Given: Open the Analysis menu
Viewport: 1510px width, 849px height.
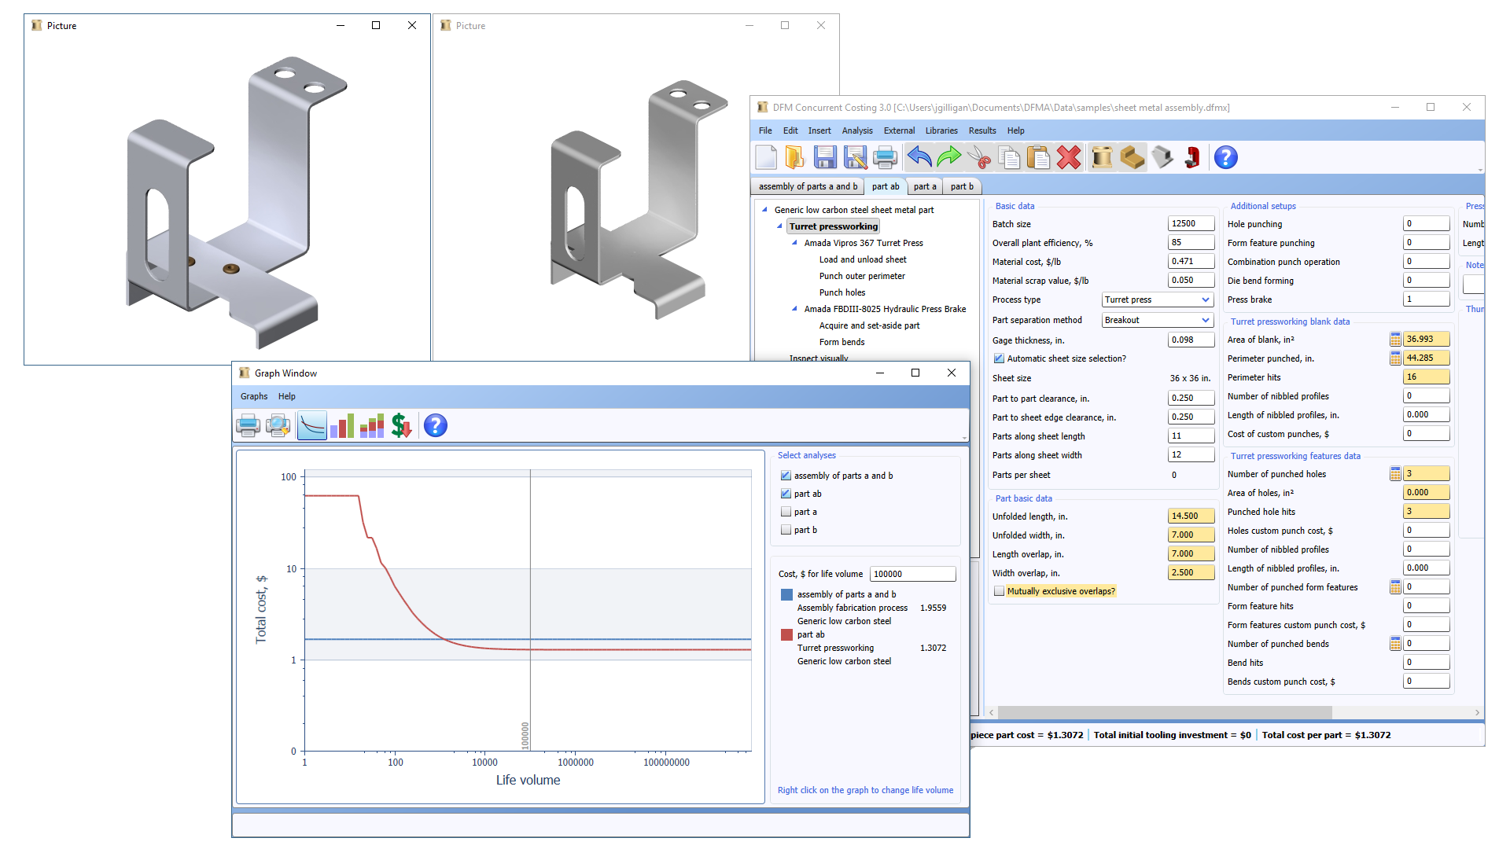Looking at the screenshot, I should tap(857, 130).
